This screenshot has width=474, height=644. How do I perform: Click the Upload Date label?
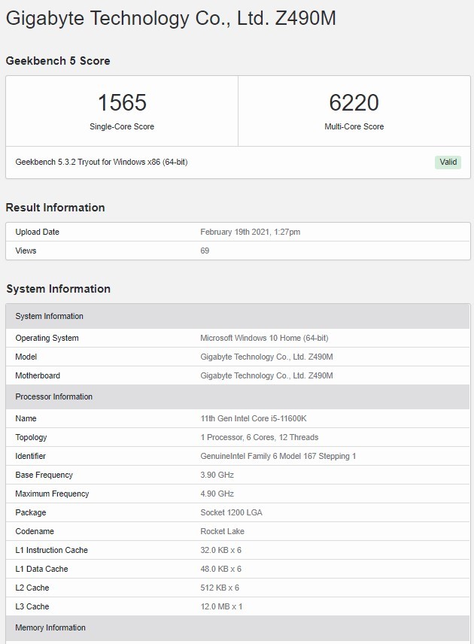coord(38,232)
